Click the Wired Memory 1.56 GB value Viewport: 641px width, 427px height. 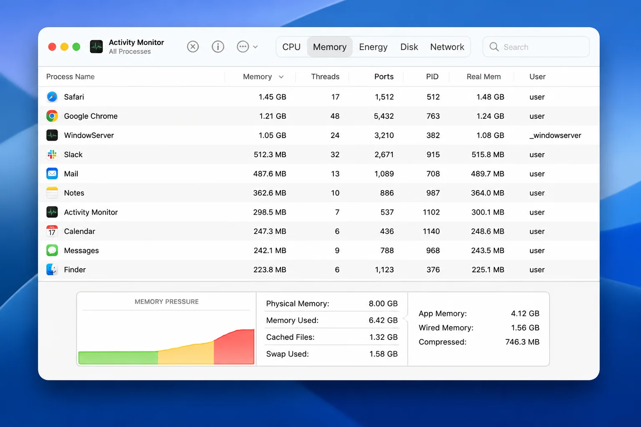tap(525, 328)
